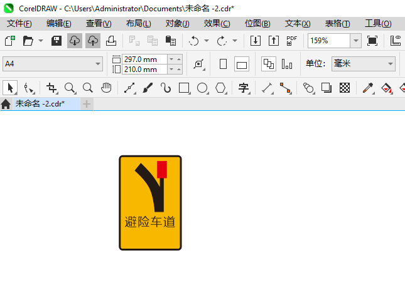Open the 编辑(E) menu
The width and height of the screenshot is (405, 290).
[x=59, y=24]
